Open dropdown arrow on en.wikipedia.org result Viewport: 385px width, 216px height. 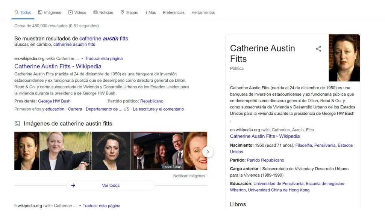click(82, 58)
